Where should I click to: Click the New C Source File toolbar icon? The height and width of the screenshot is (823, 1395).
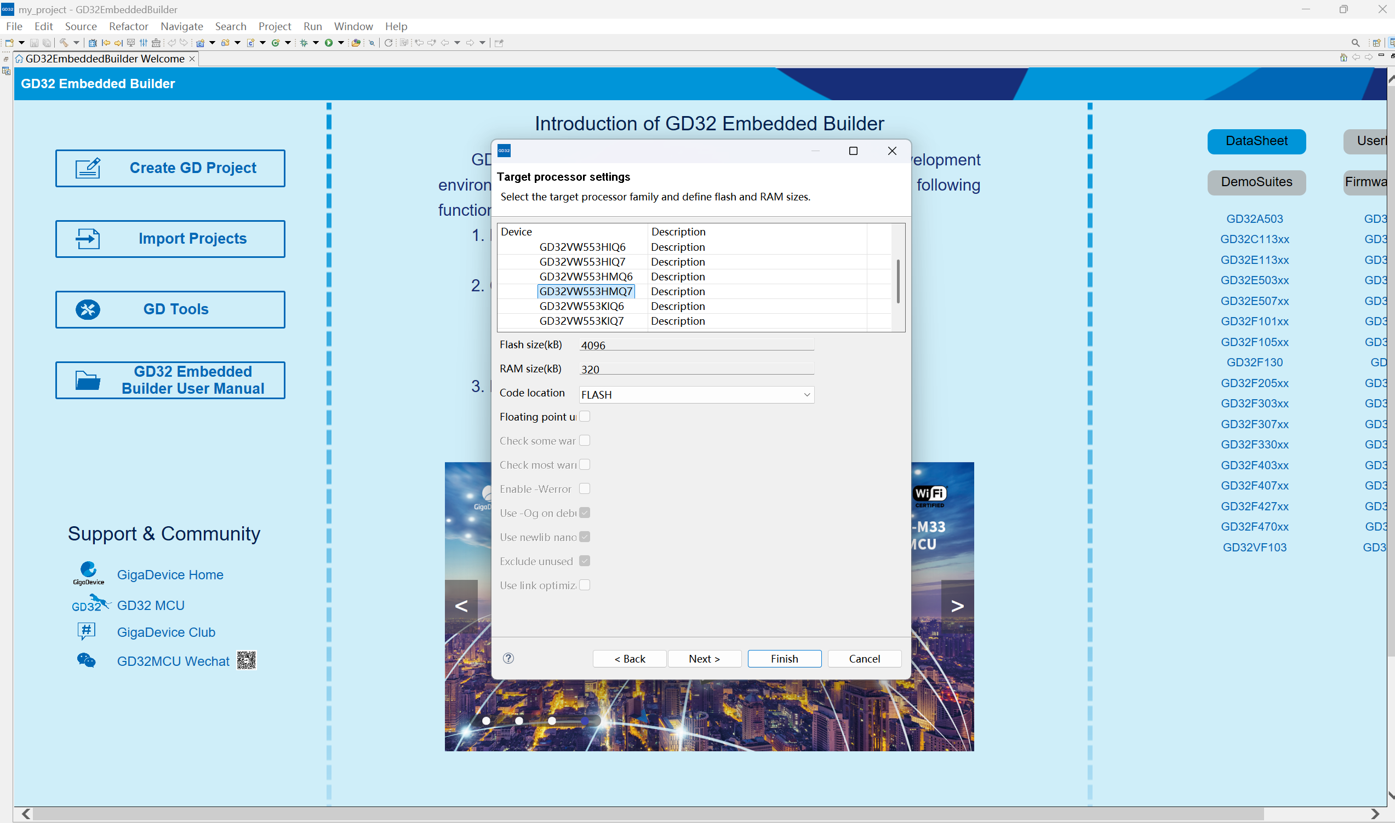point(250,43)
